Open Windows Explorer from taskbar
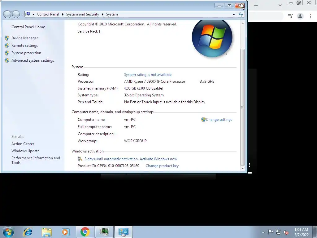This screenshot has width=317, height=238. [x=47, y=232]
